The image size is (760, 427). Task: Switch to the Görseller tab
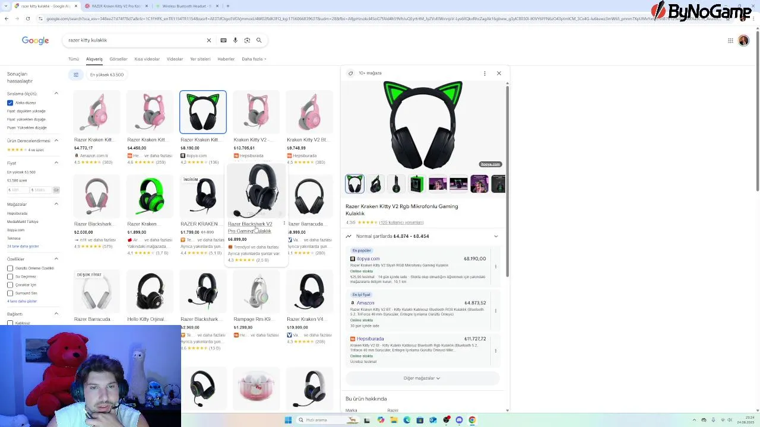coord(118,59)
